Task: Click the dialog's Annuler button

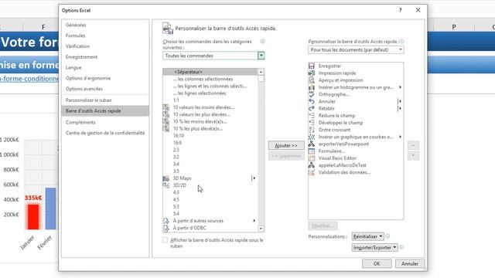Action: (x=410, y=263)
